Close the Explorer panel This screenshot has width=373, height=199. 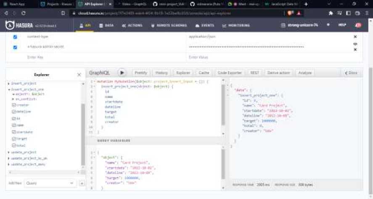point(79,74)
